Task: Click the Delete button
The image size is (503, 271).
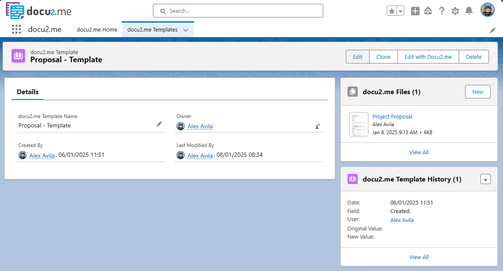Action: (x=474, y=57)
